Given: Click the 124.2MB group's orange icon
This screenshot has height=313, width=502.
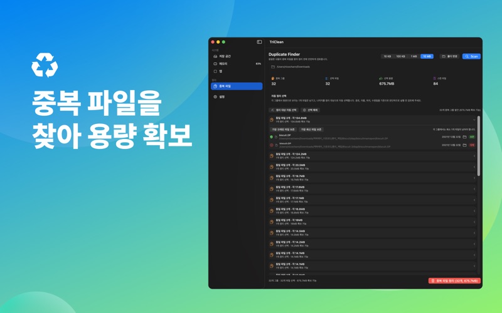Looking at the screenshot, I should (272, 156).
